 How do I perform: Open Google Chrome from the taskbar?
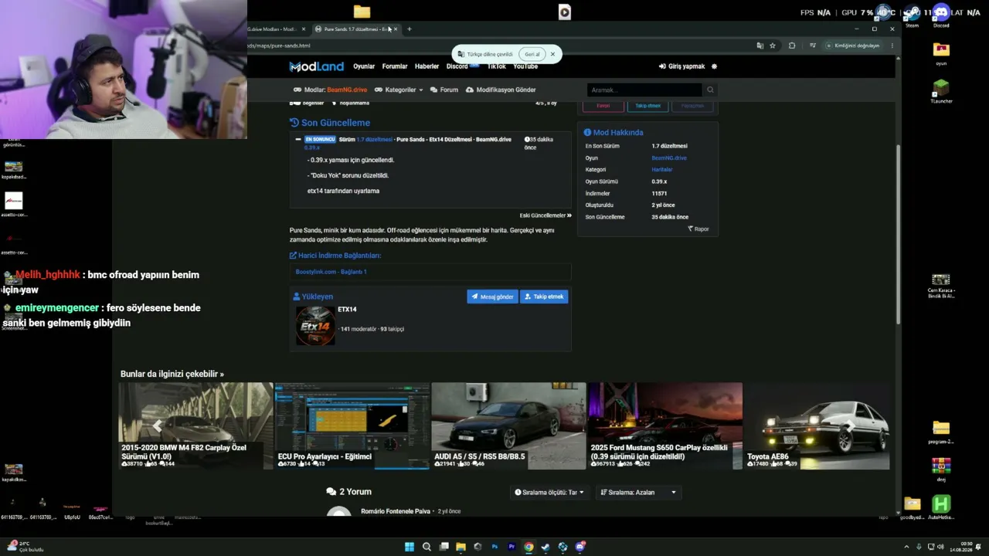point(528,547)
